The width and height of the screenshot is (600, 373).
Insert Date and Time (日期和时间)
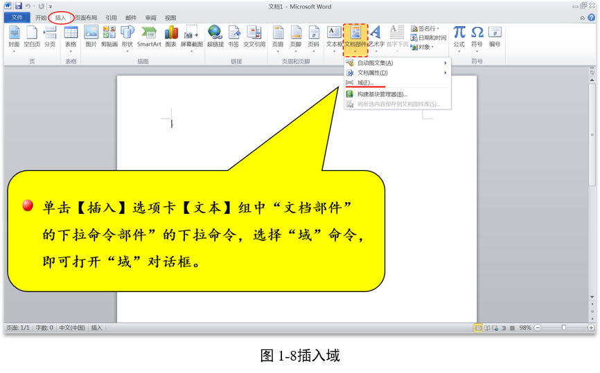click(x=428, y=38)
